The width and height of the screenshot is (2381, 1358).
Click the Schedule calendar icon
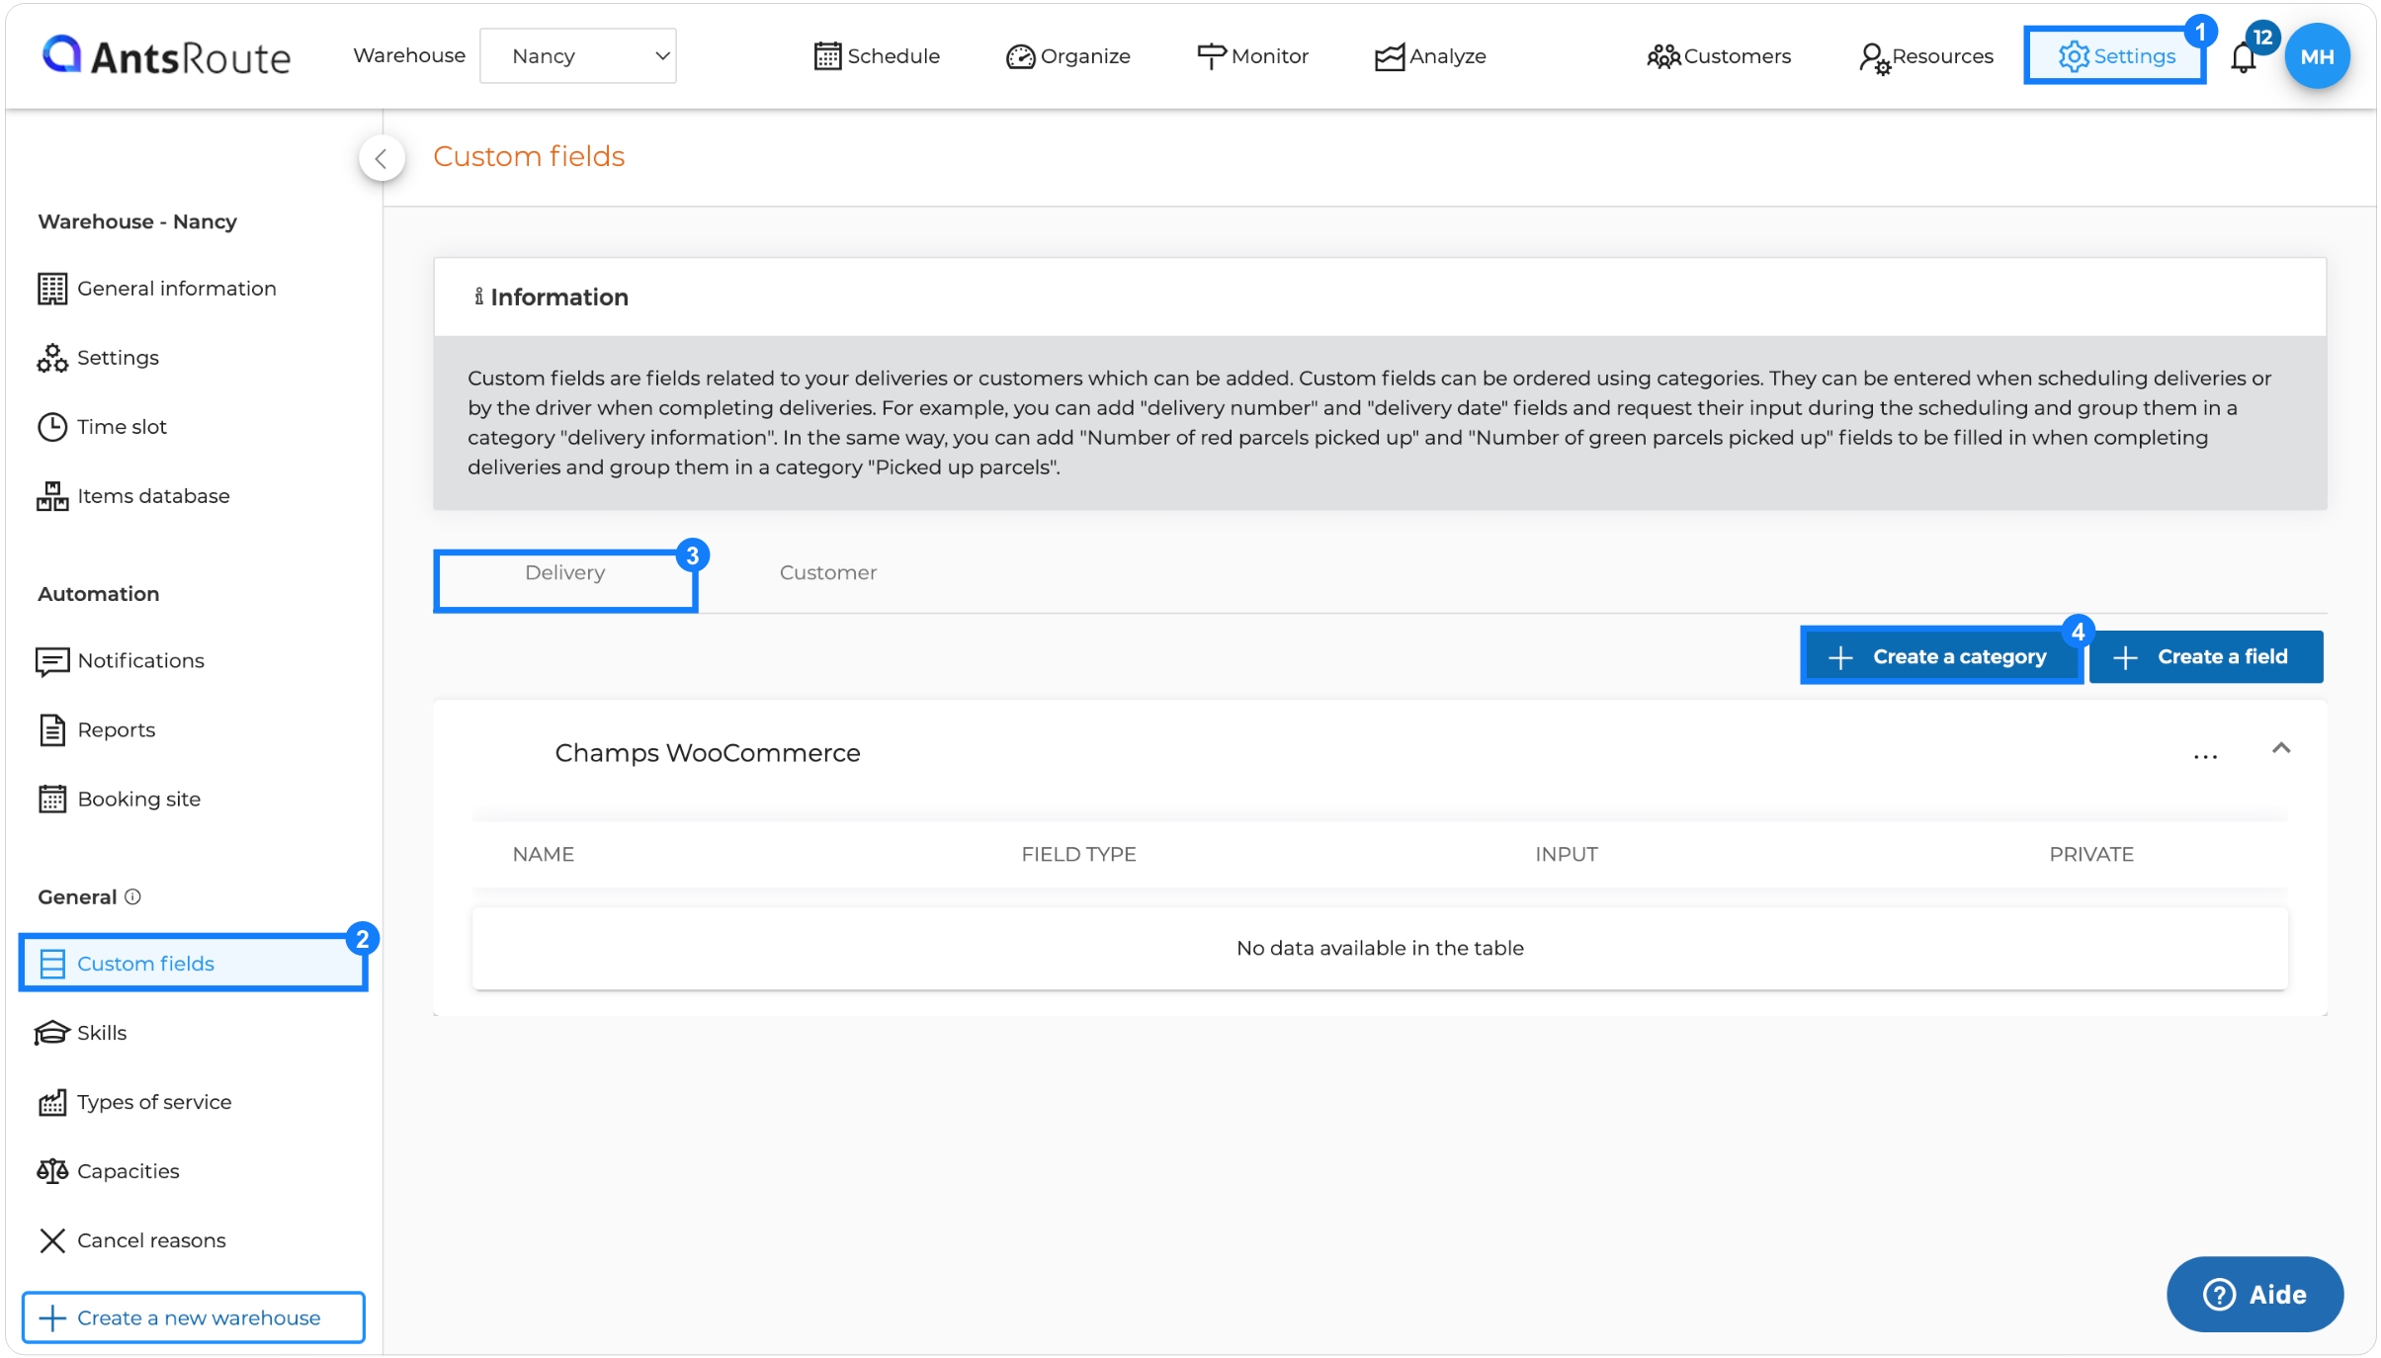pos(827,56)
